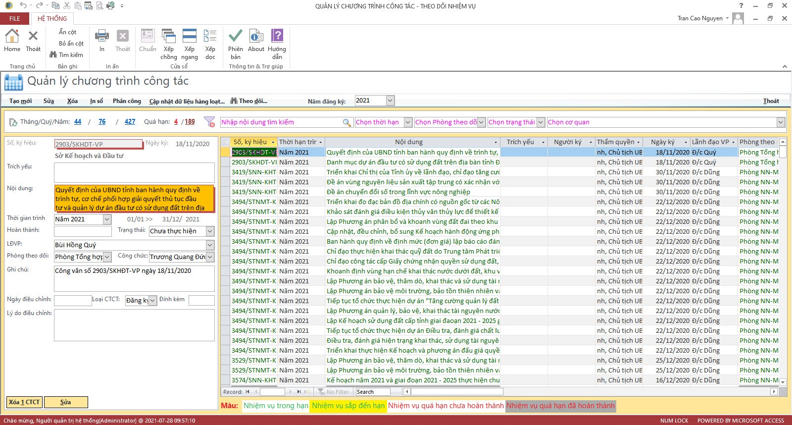The image size is (792, 425).
Task: Select Xếp dọc window arrangement icon
Action: (210, 37)
